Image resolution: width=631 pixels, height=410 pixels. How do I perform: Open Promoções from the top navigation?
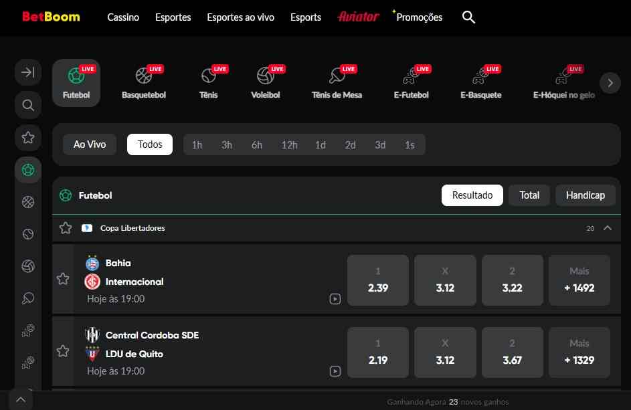pyautogui.click(x=420, y=17)
